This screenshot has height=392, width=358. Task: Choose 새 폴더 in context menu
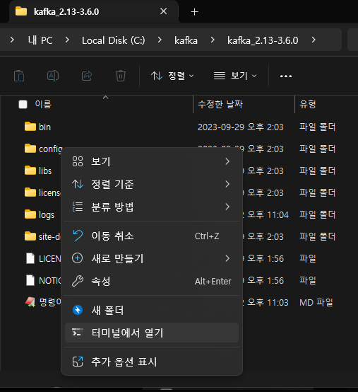coord(152,310)
